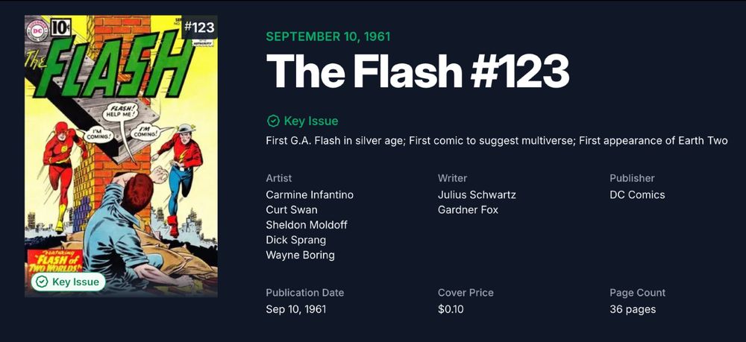Click the $0.10 cover price value

pyautogui.click(x=451, y=309)
